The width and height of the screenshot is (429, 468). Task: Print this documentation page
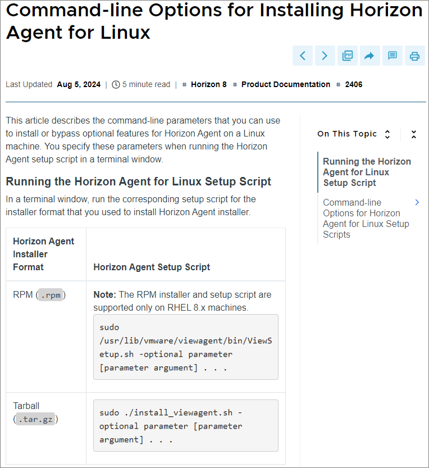click(x=415, y=56)
